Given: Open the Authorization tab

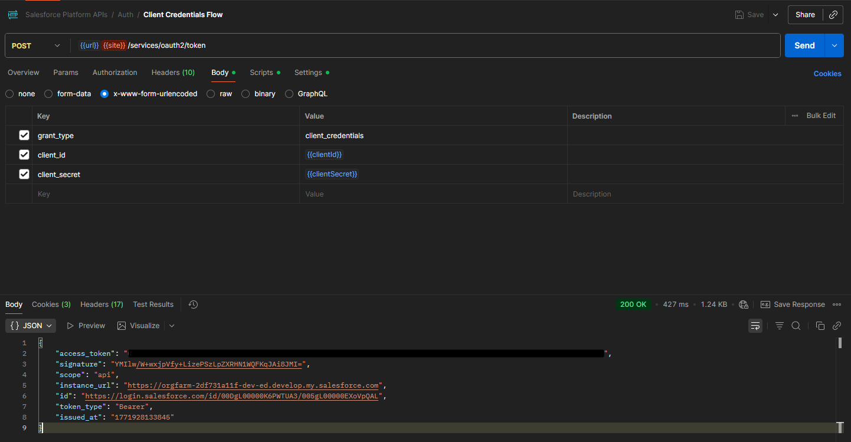Looking at the screenshot, I should 115,73.
